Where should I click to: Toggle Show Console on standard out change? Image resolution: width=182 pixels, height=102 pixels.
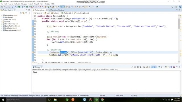click(x=152, y=67)
